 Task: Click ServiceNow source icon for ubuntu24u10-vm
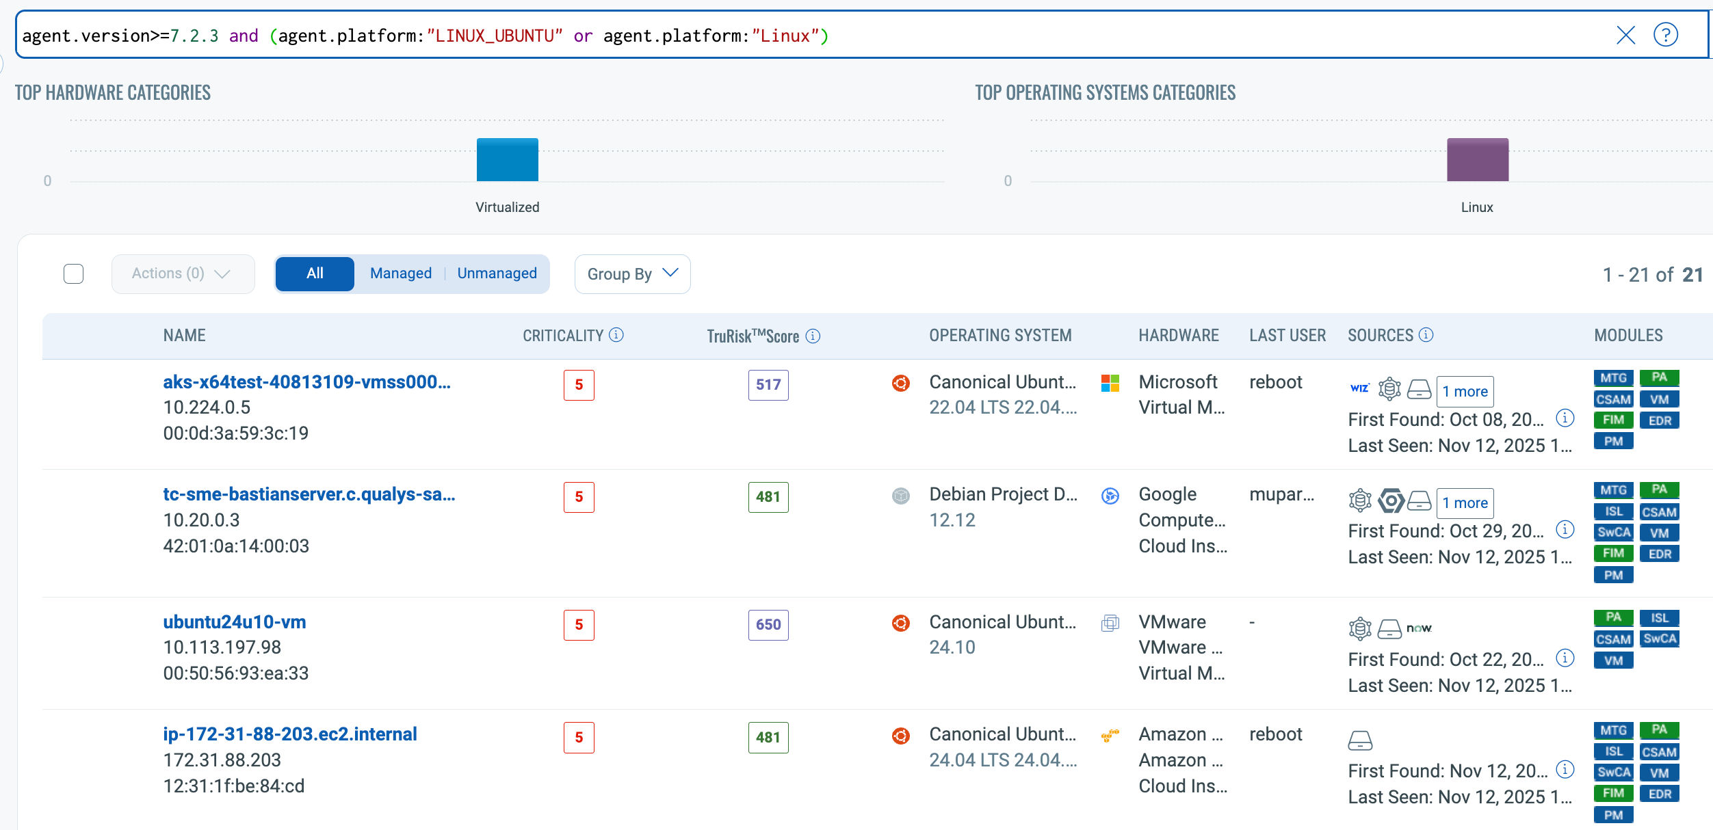[1419, 628]
